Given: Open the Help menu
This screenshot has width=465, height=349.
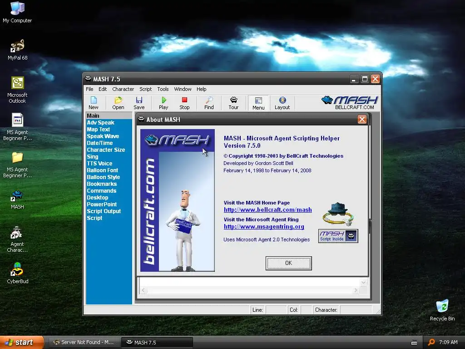Looking at the screenshot, I should pos(201,89).
